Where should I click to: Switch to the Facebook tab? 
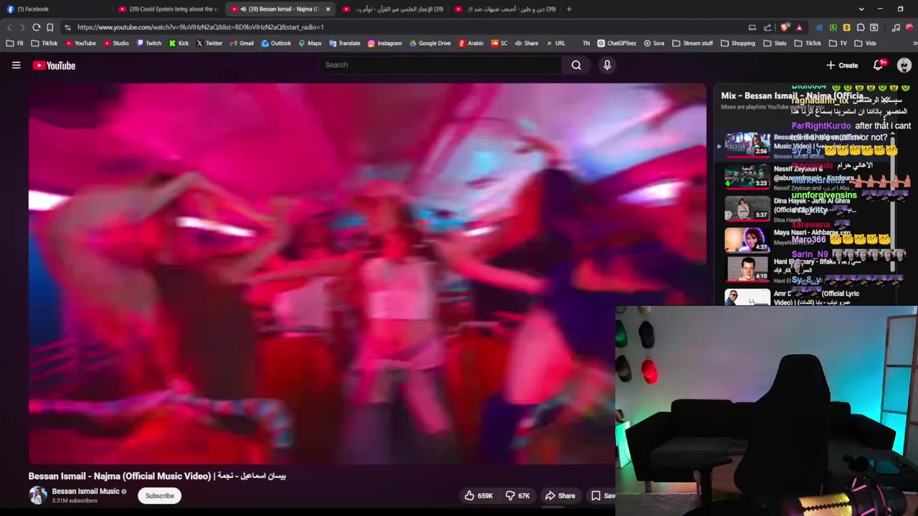(56, 9)
